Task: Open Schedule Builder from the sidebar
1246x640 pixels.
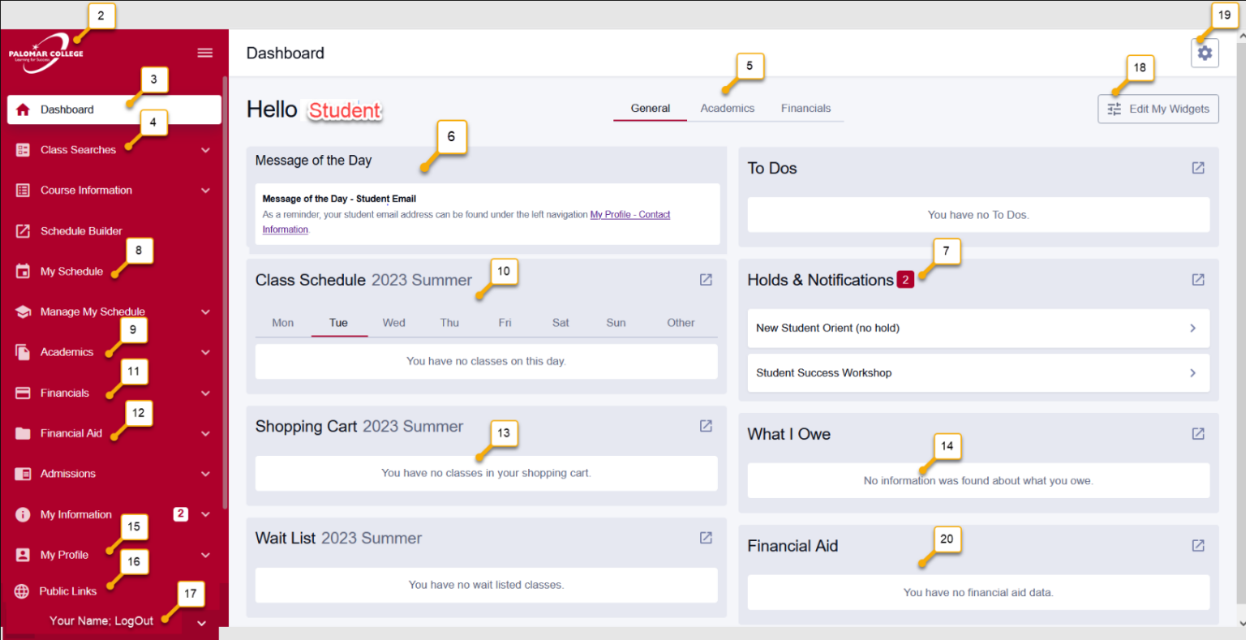Action: 81,231
